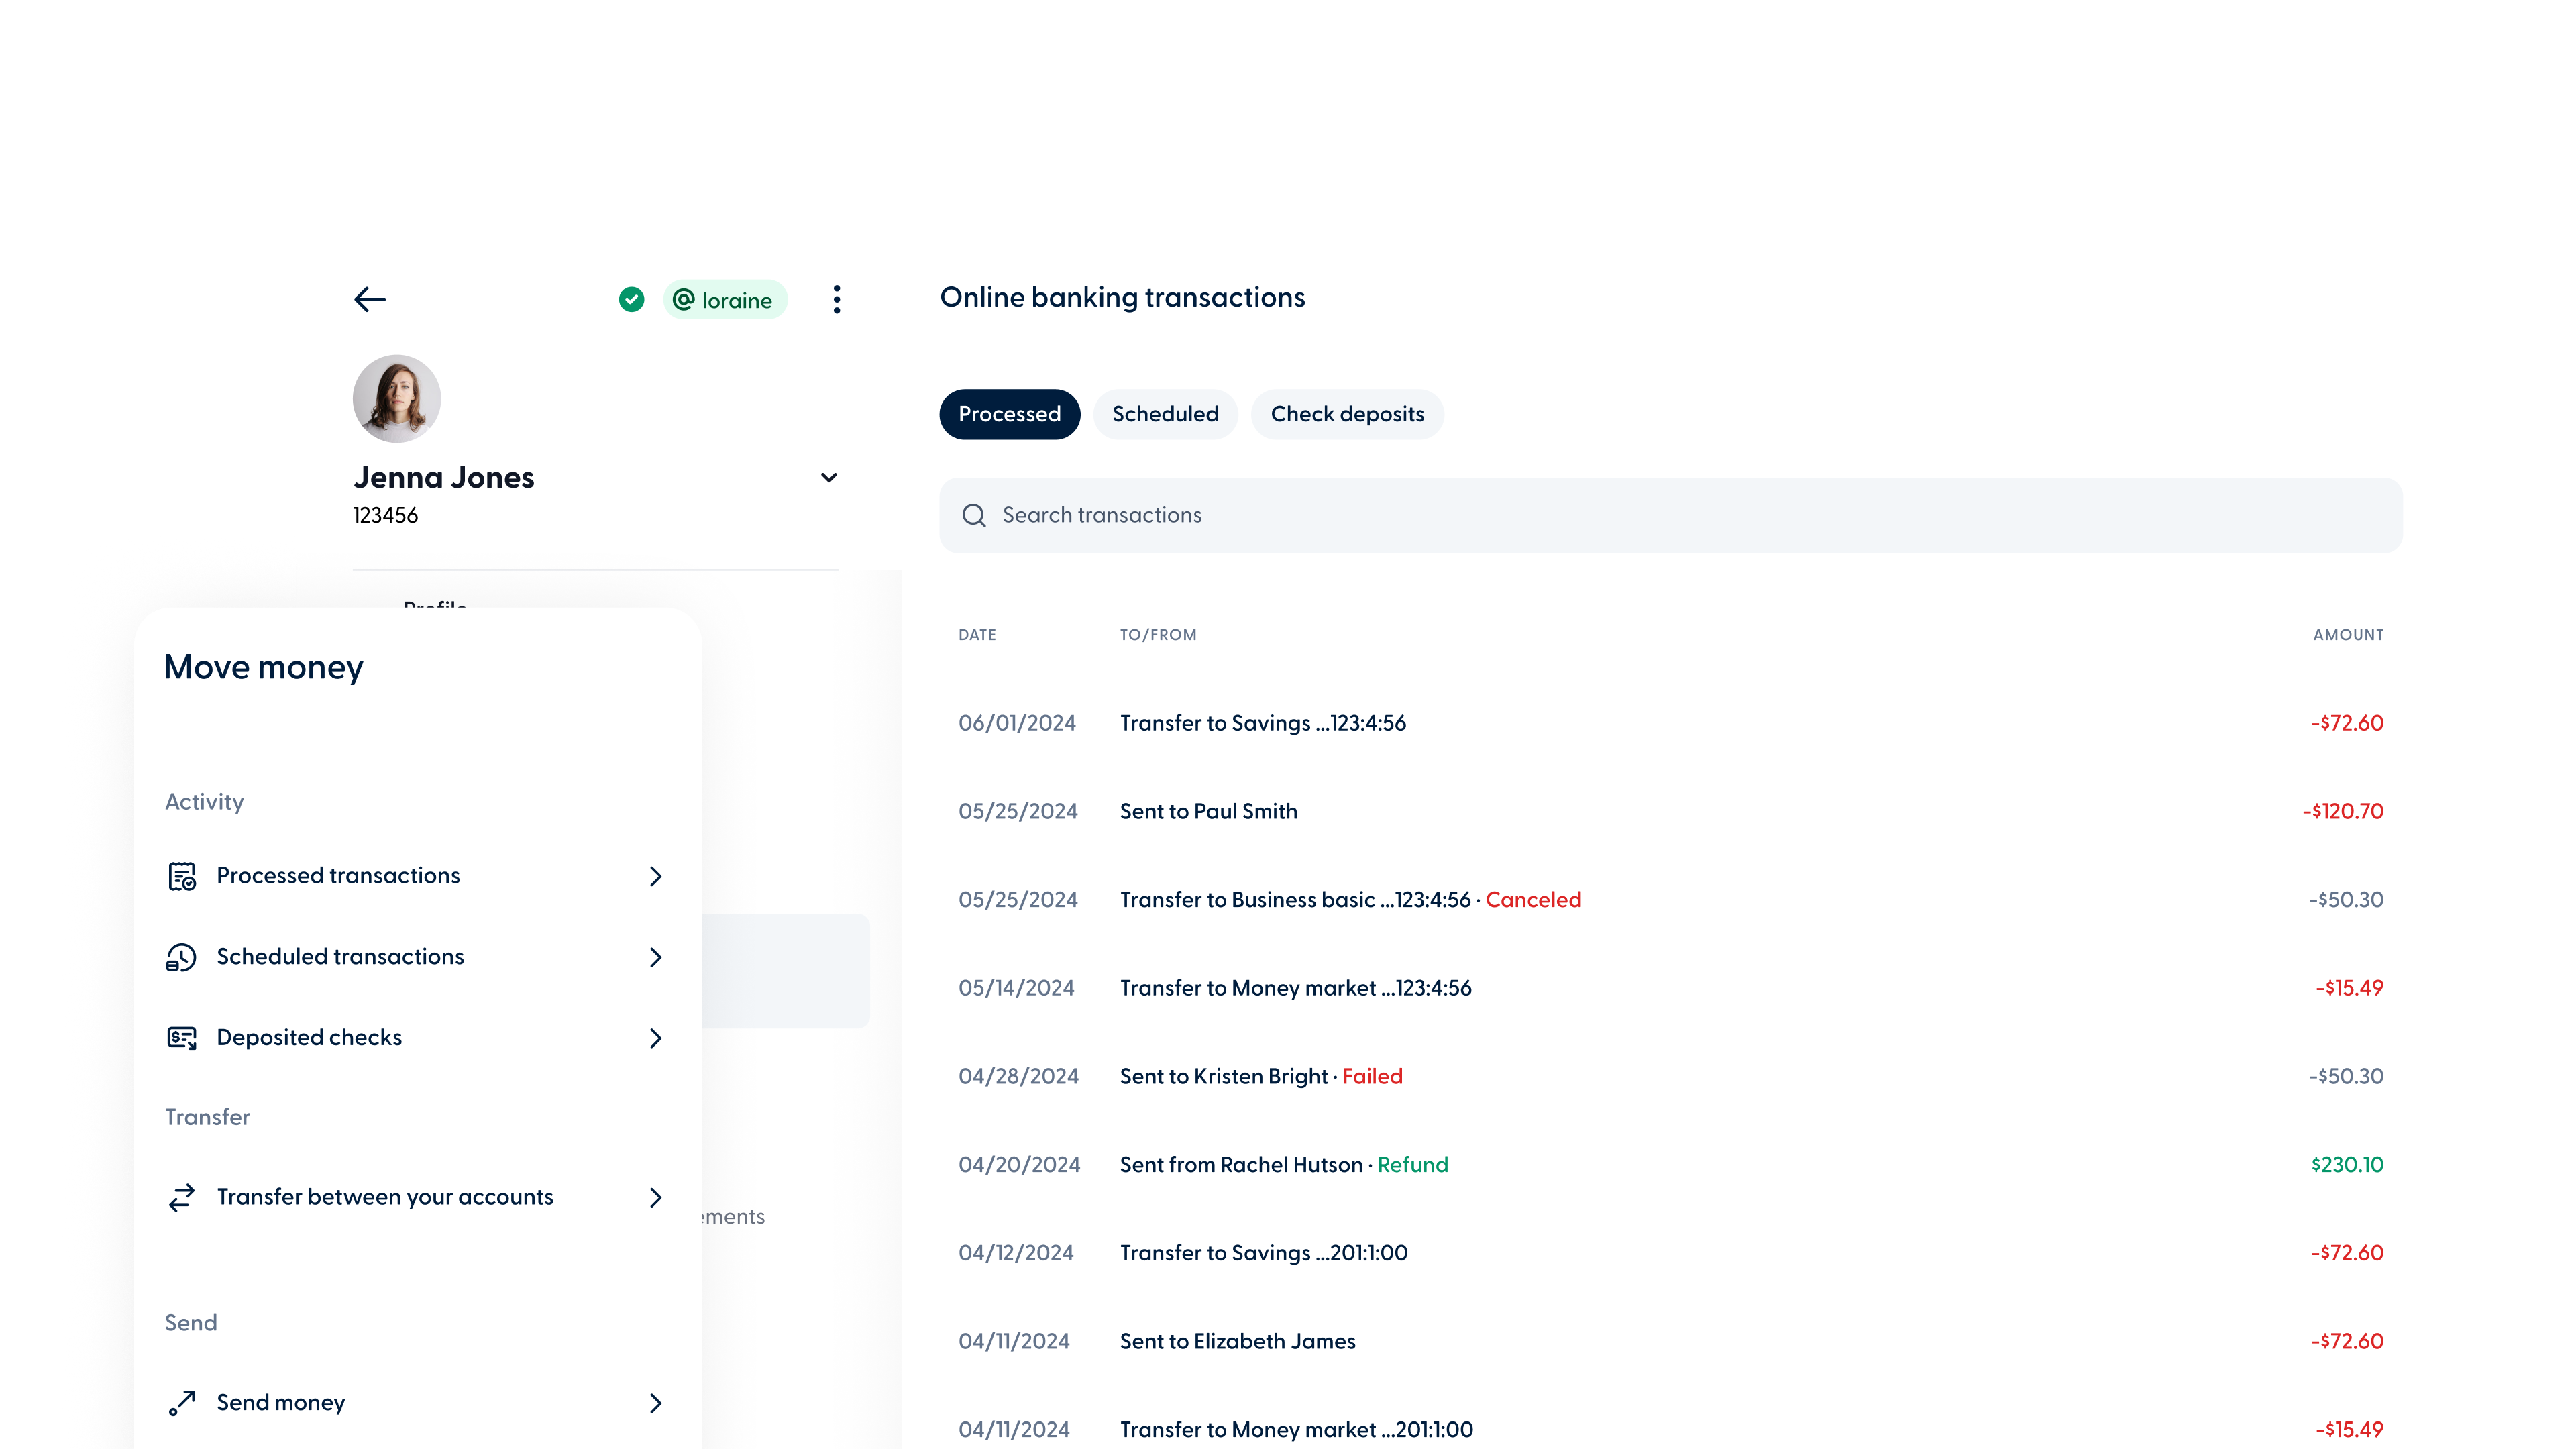Click the search magnifier icon
This screenshot has height=1449, width=2576.
click(973, 515)
